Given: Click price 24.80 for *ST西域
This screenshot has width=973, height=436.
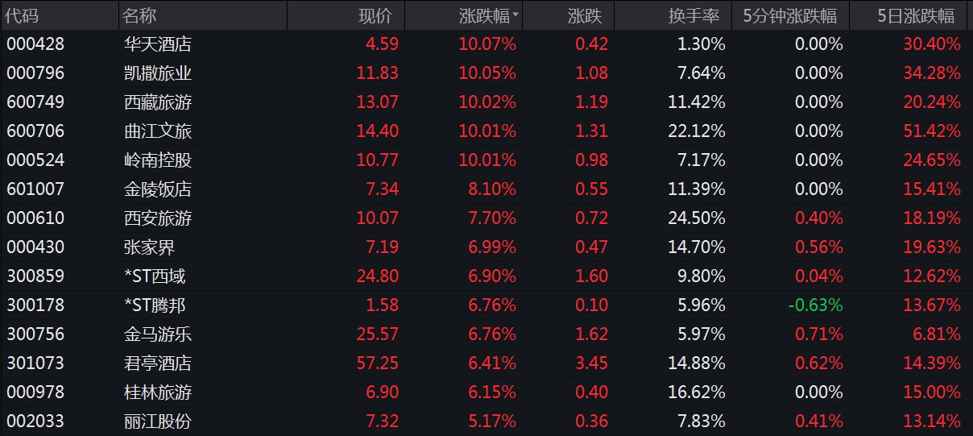Looking at the screenshot, I should 378,276.
